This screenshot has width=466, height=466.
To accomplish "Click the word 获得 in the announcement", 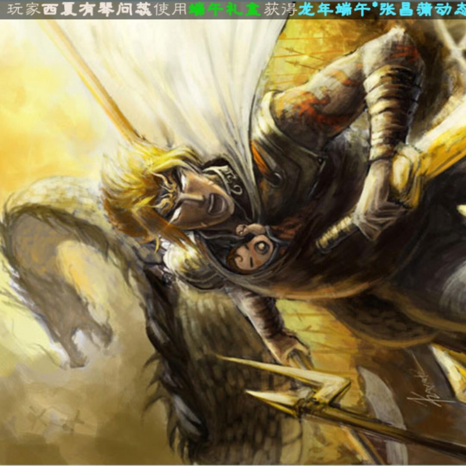I will 280,9.
